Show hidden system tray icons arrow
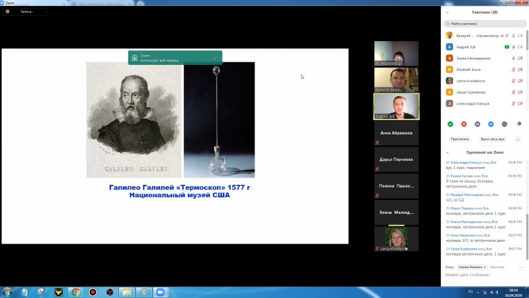This screenshot has height=298, width=529. coord(477,293)
